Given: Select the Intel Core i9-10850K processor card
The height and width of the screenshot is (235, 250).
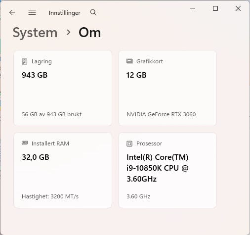Looking at the screenshot, I should (x=167, y=170).
